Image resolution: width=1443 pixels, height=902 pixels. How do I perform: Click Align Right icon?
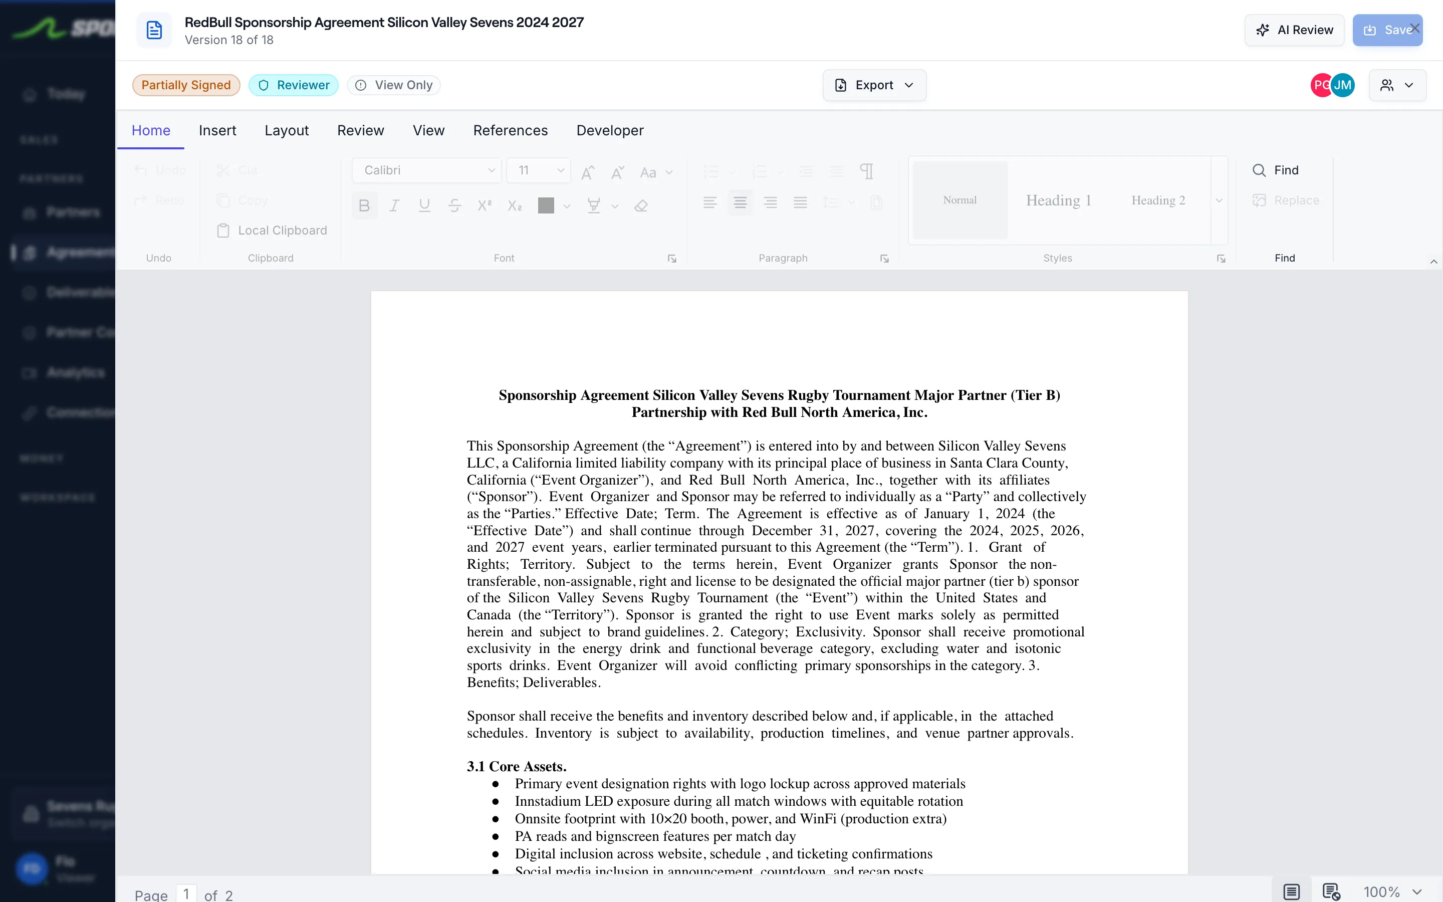tap(771, 203)
